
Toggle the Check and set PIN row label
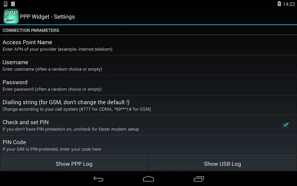(26, 122)
